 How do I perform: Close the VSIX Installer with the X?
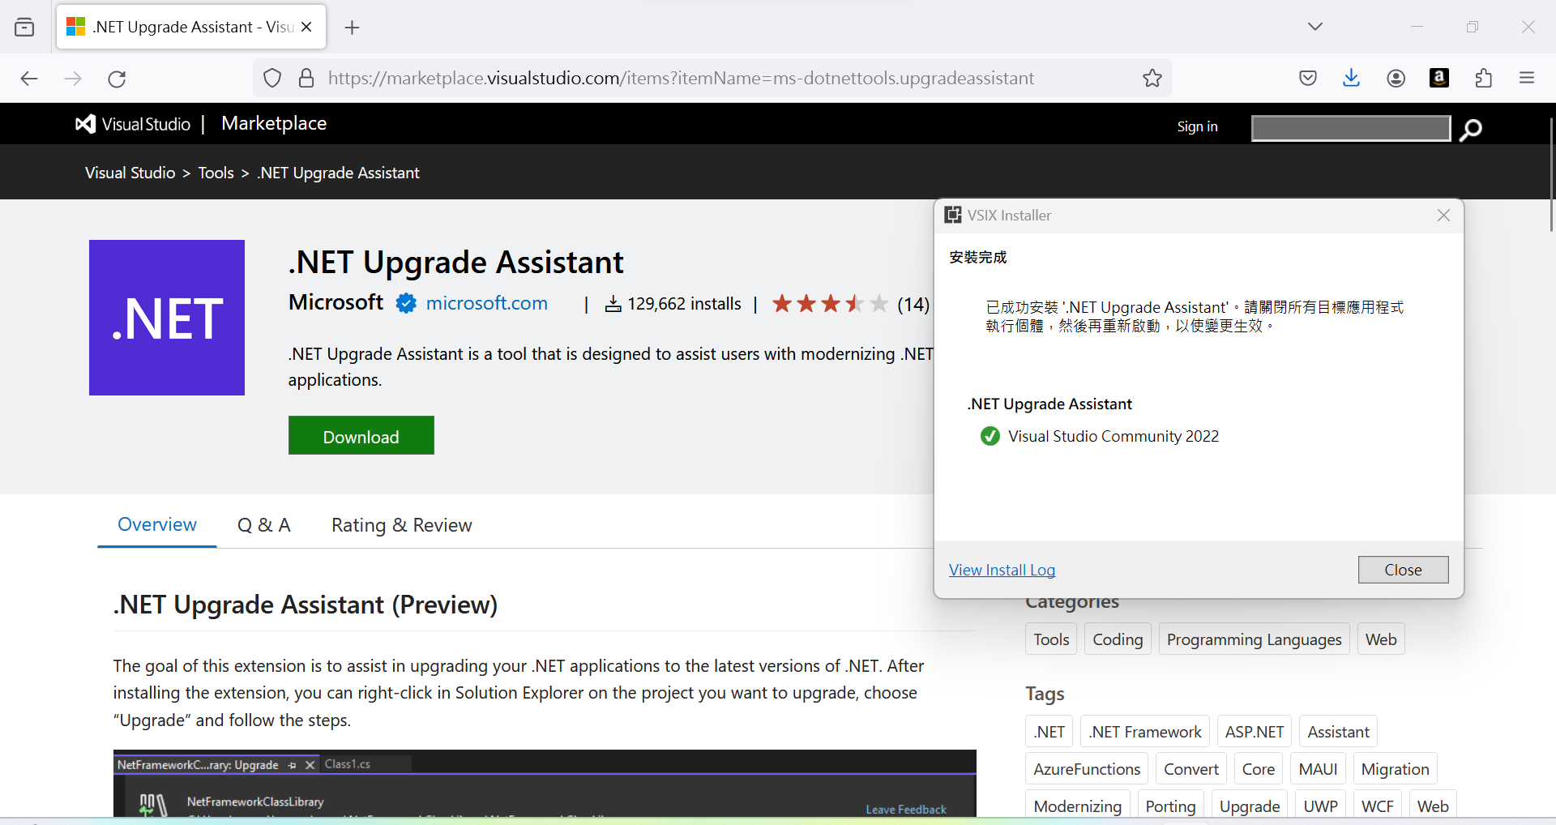[x=1443, y=216]
